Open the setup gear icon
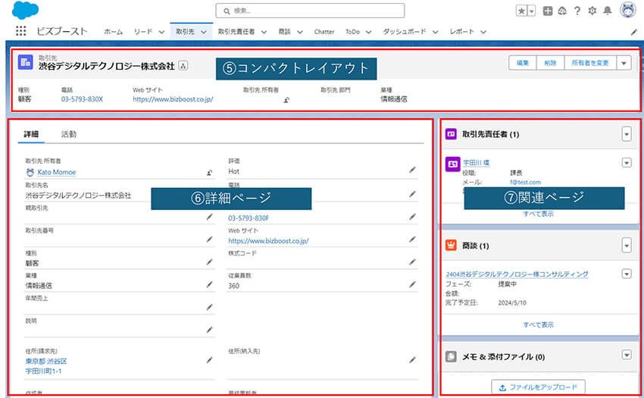 pyautogui.click(x=592, y=11)
